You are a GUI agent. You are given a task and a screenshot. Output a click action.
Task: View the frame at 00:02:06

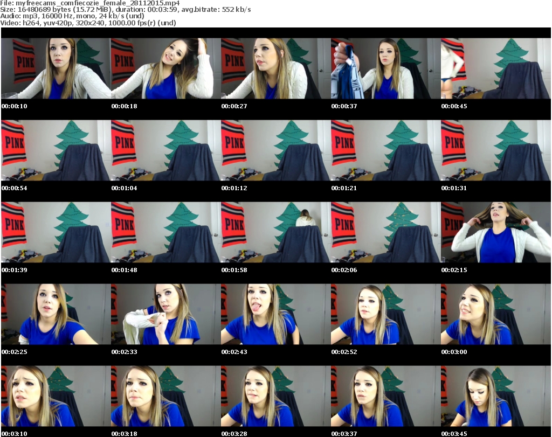point(386,232)
